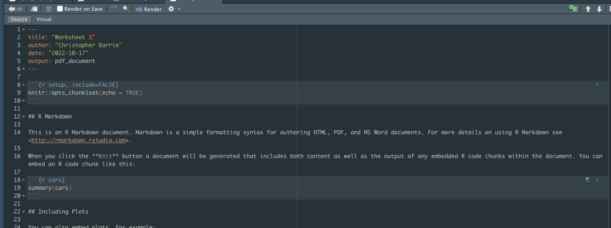The image size is (611, 228).
Task: Collapse YAML header at line 1
Action: (x=23, y=29)
